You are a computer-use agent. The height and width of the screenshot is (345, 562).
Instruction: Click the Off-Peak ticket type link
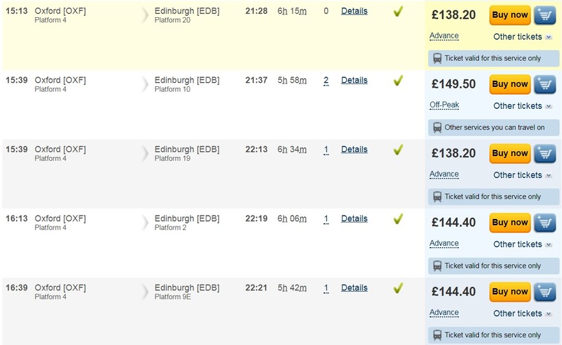[x=444, y=105]
